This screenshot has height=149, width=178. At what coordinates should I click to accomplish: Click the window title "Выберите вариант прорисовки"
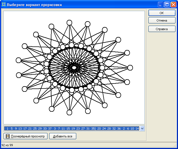tap(34, 5)
